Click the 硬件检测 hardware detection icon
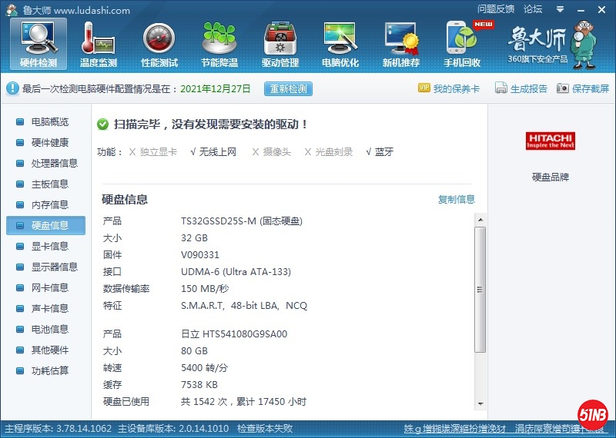 tap(38, 44)
